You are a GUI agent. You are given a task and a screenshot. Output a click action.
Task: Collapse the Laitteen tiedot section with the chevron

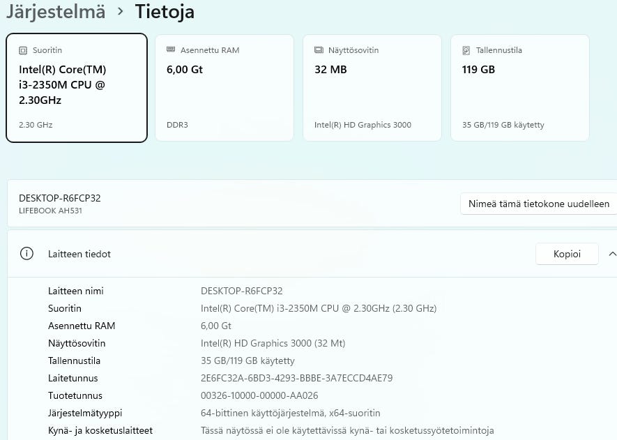[x=612, y=255]
